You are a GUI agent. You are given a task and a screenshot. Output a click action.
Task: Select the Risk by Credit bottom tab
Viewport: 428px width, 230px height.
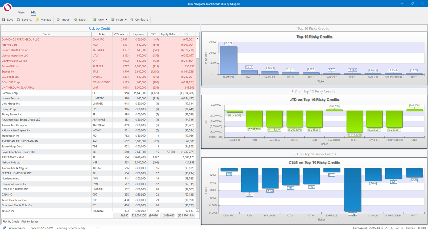[11, 222]
